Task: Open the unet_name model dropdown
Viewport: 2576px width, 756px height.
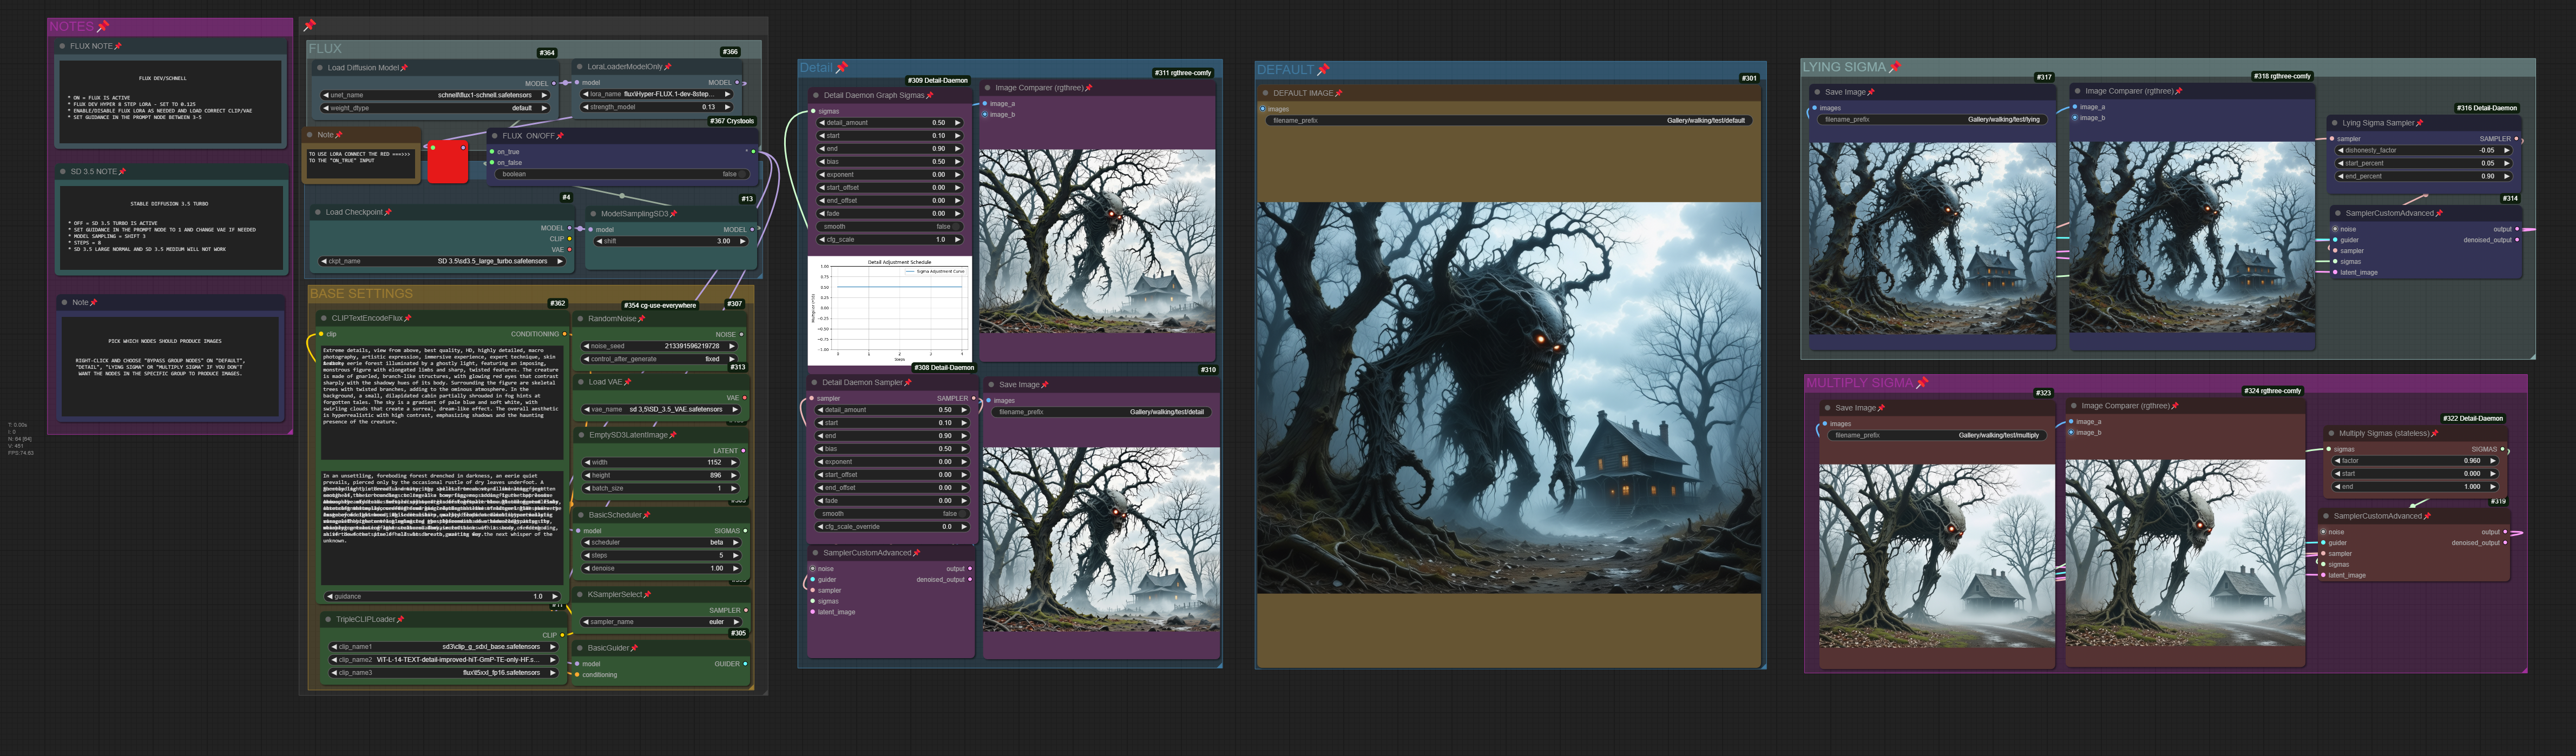Action: tap(435, 95)
